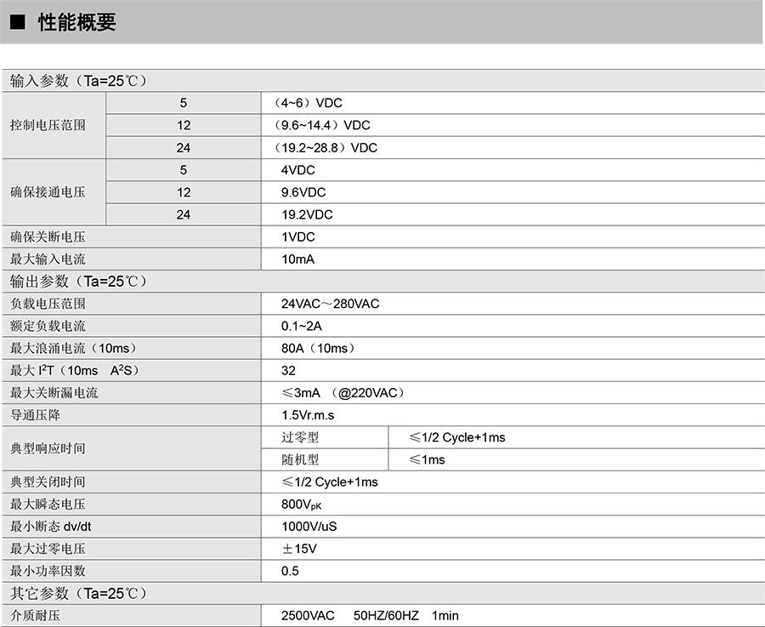Click the 随机型 response type cell
Image resolution: width=765 pixels, height=627 pixels.
pos(300,459)
